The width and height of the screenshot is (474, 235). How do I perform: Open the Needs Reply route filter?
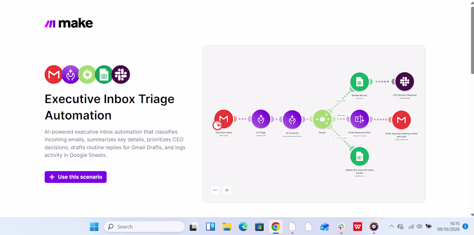341,115
